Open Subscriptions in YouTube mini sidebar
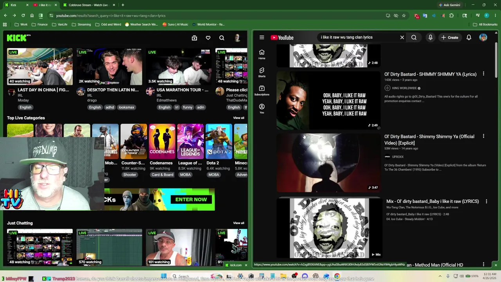Screen dimensions: 501x282 pyautogui.click(x=262, y=90)
